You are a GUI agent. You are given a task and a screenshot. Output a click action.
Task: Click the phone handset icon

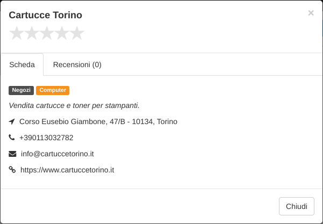click(x=12, y=138)
